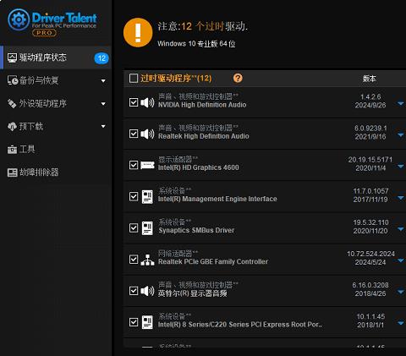Click the 预下载 cloud icon

(12, 126)
